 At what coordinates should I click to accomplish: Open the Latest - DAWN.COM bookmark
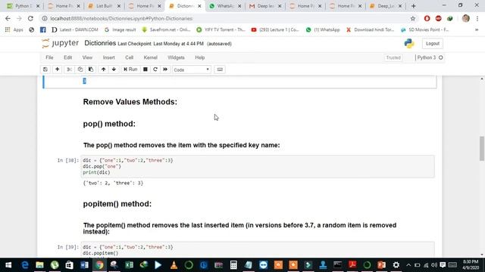pos(75,29)
